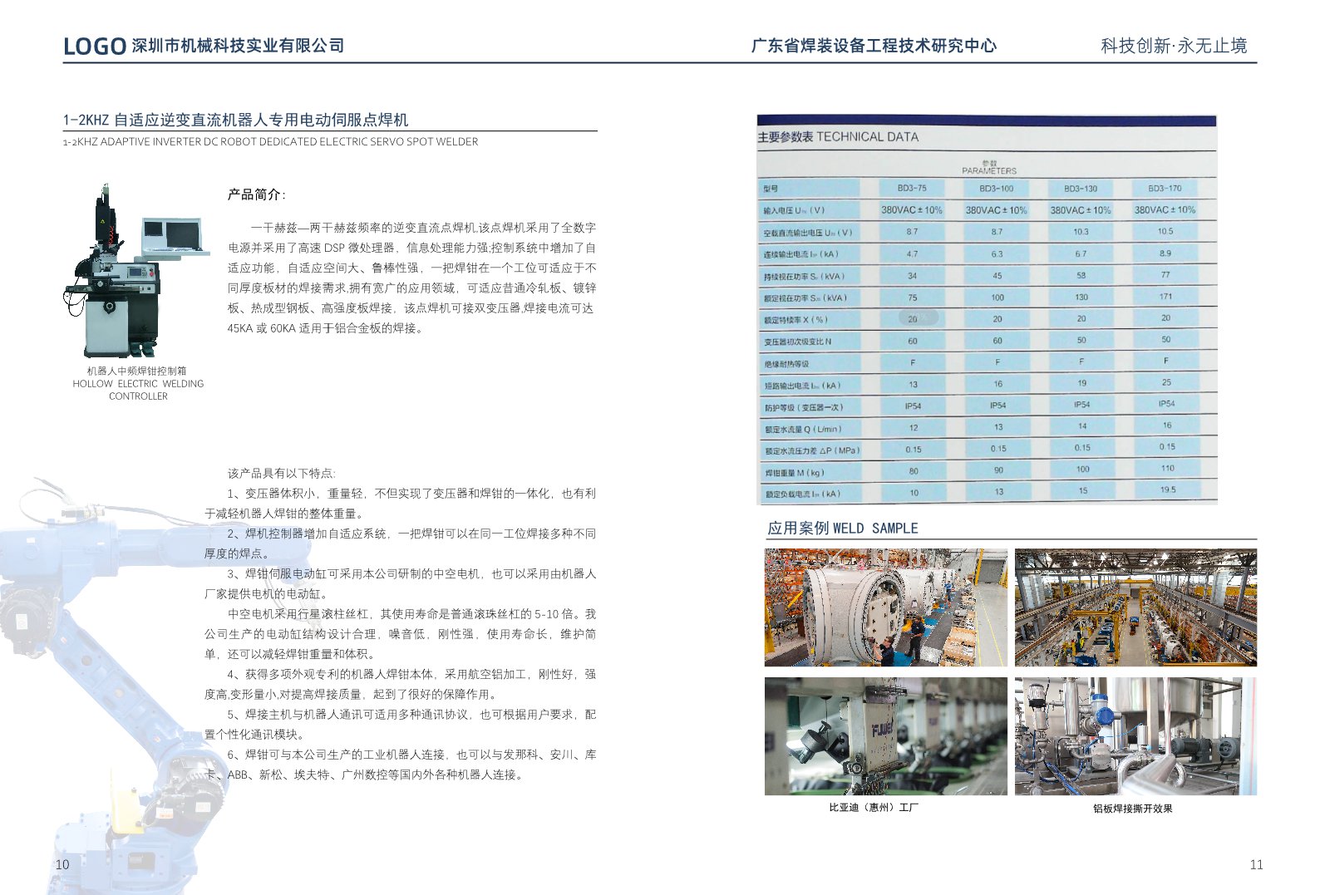Click the 连续输出电流 row label

click(x=801, y=254)
